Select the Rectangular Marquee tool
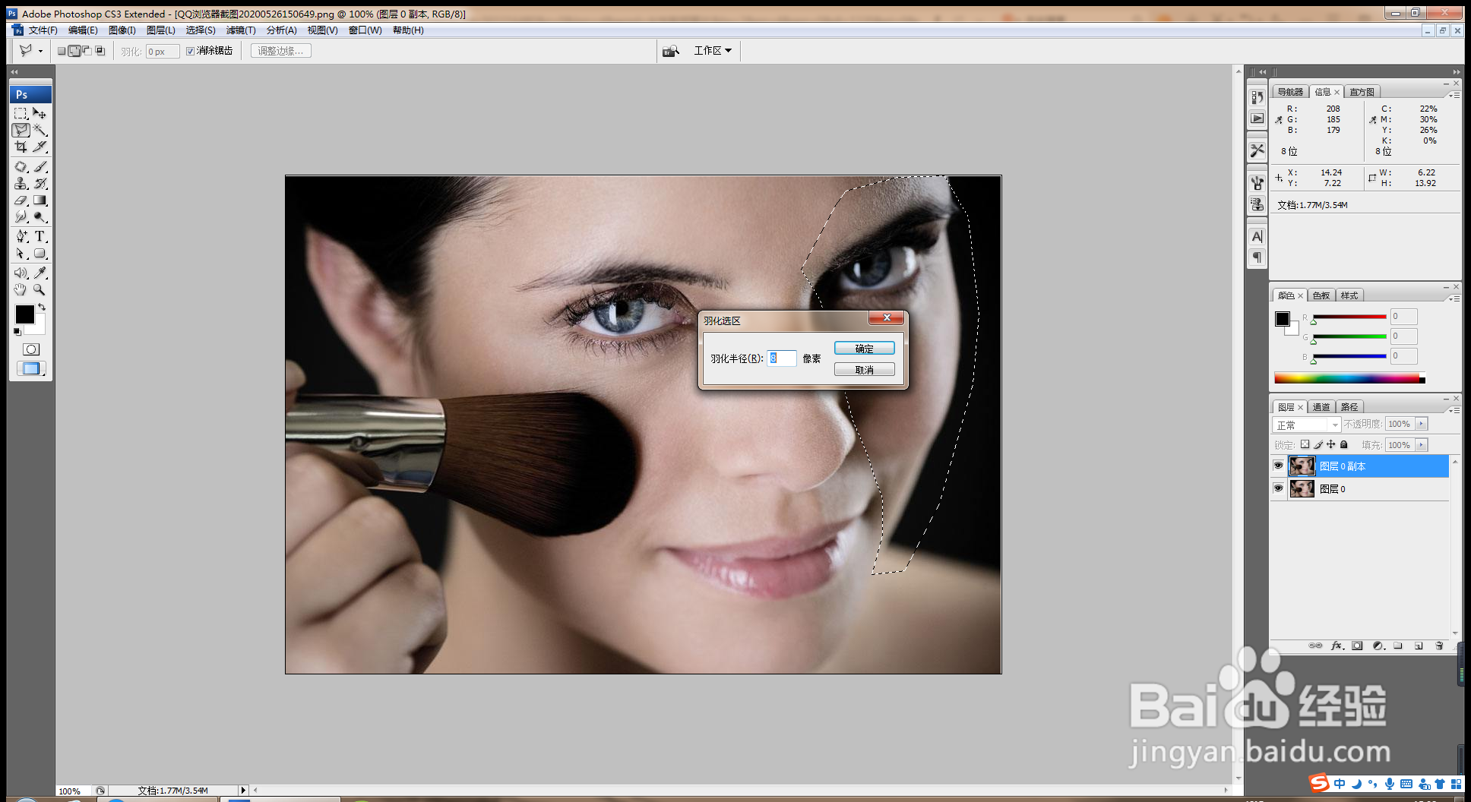The height and width of the screenshot is (802, 1471). coord(21,113)
